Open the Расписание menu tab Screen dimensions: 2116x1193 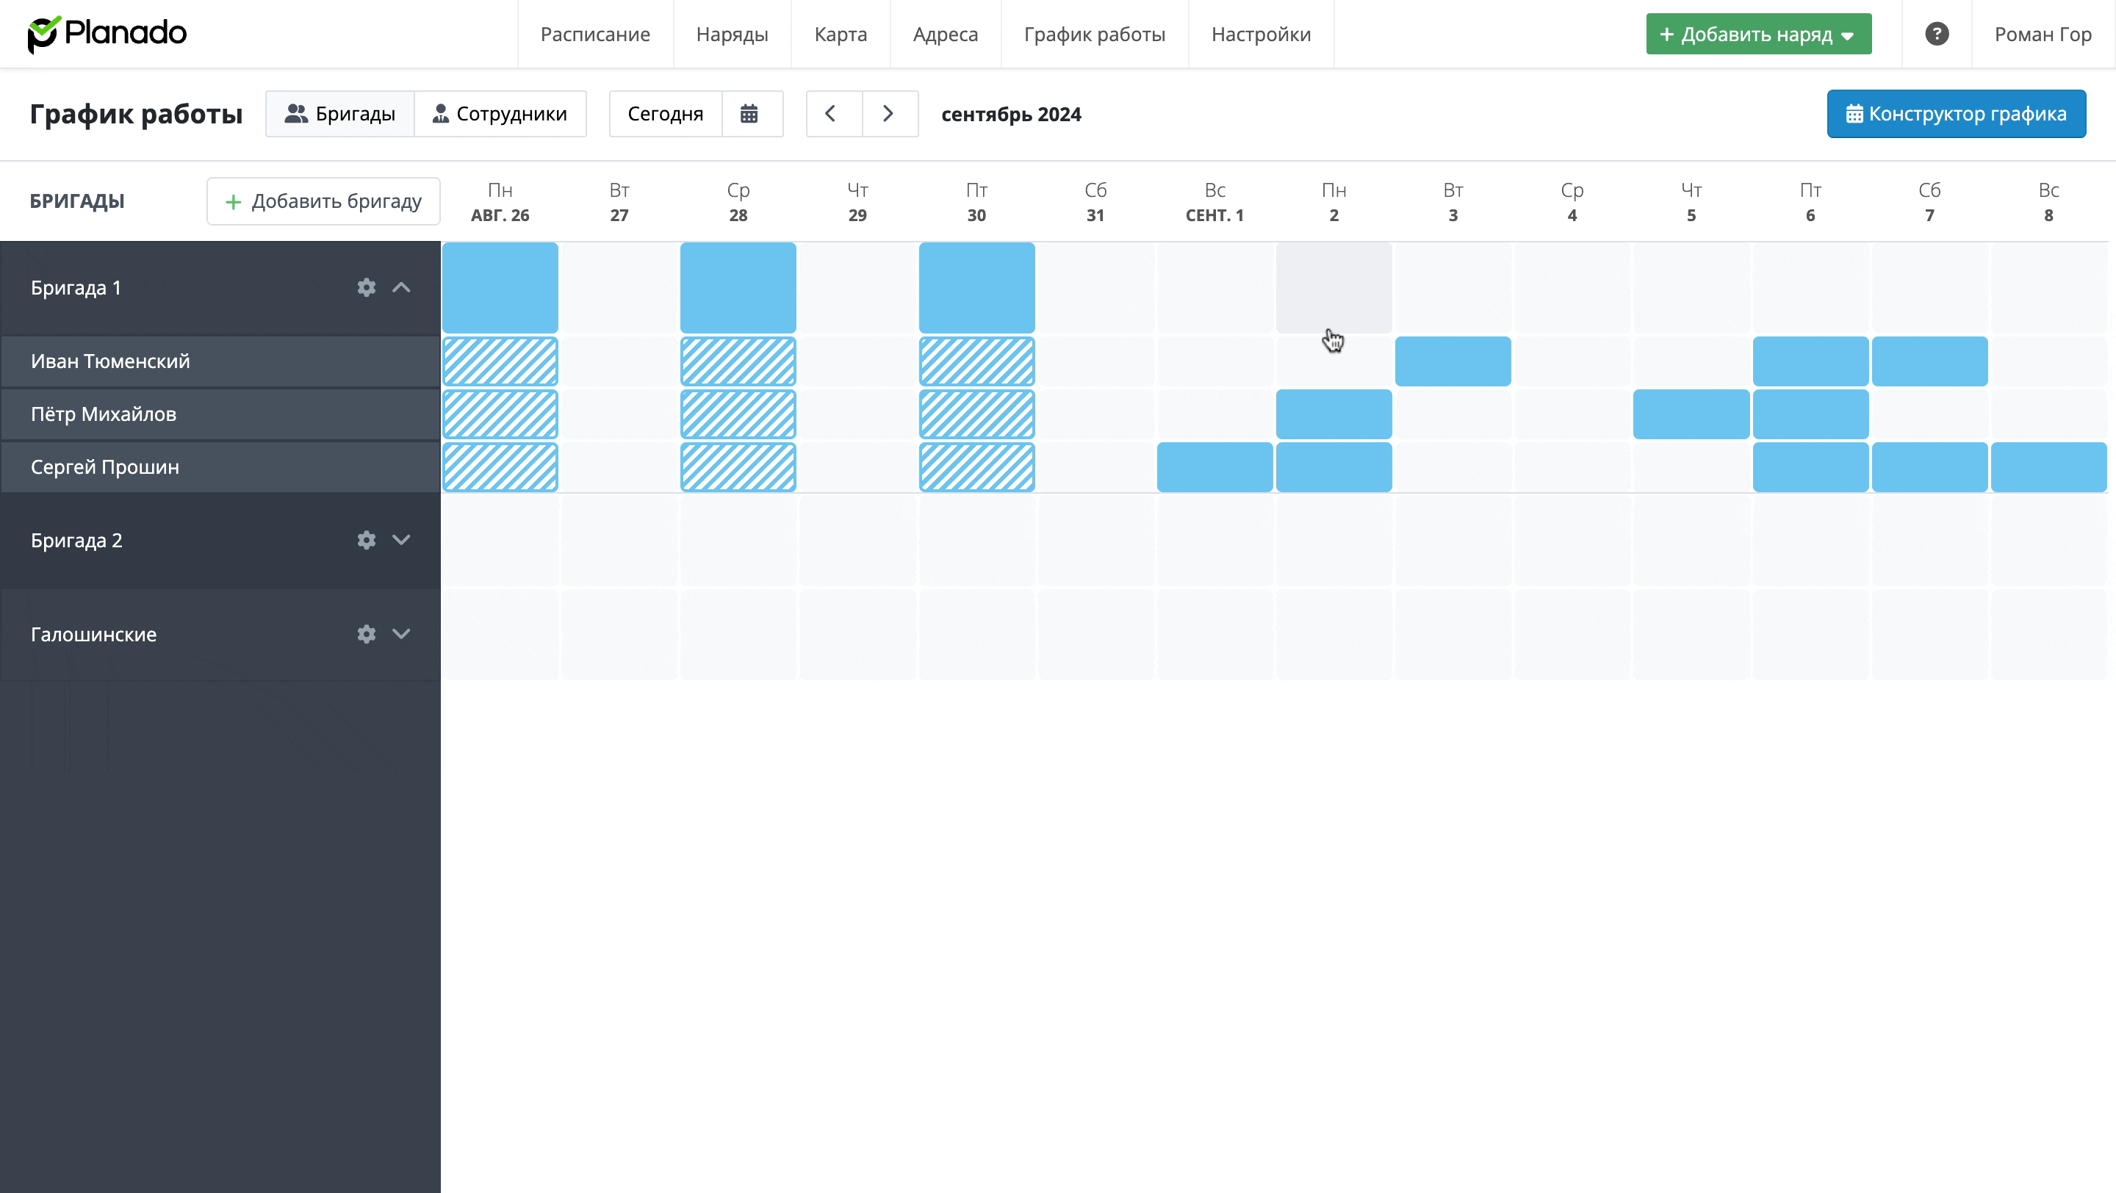[x=594, y=34]
